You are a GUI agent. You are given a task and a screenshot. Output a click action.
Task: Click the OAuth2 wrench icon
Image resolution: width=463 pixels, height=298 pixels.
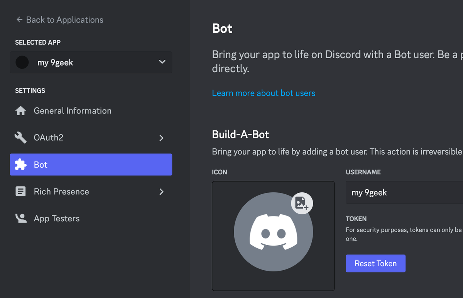20,138
